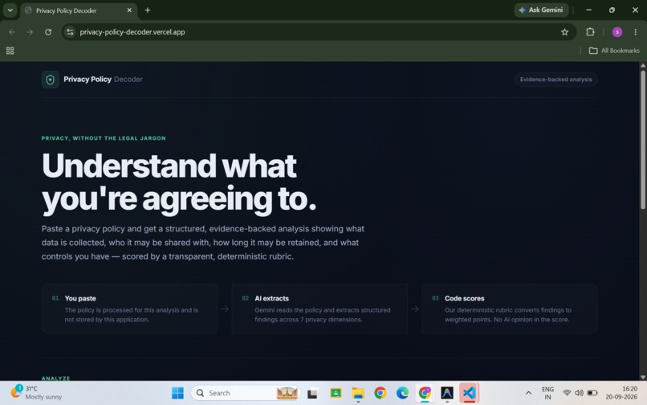Open the Chrome profile avatar
647x405 pixels.
tap(616, 32)
